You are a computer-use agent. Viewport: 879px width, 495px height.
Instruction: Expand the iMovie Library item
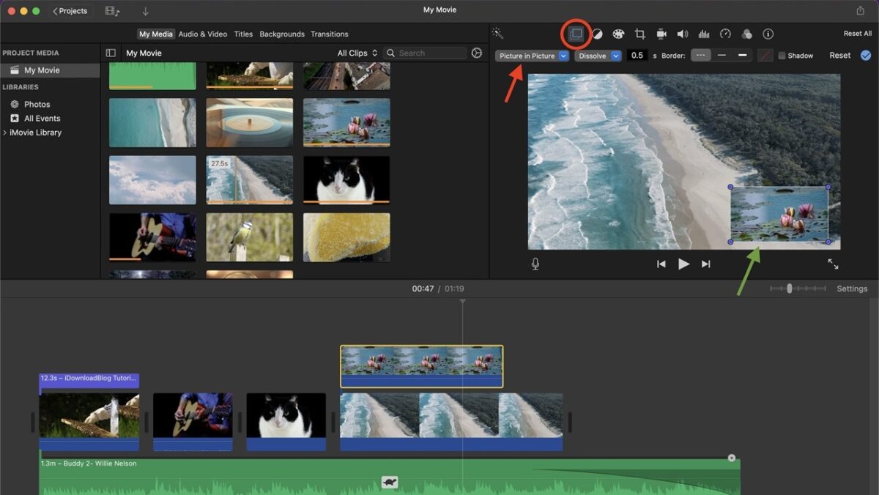point(5,133)
